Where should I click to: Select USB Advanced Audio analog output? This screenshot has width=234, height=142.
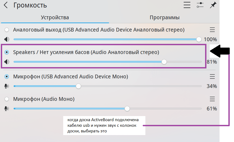[x=7, y=30]
